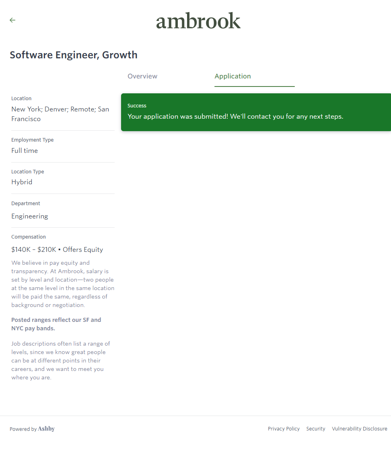391x451 pixels.
Task: Click the Software Engineer, Growth job title
Action: point(74,55)
